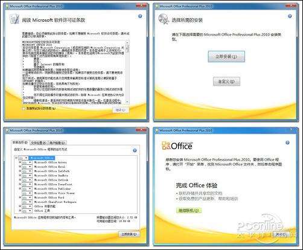Select Microsoft Office Outlook tree label

(x=51, y=180)
